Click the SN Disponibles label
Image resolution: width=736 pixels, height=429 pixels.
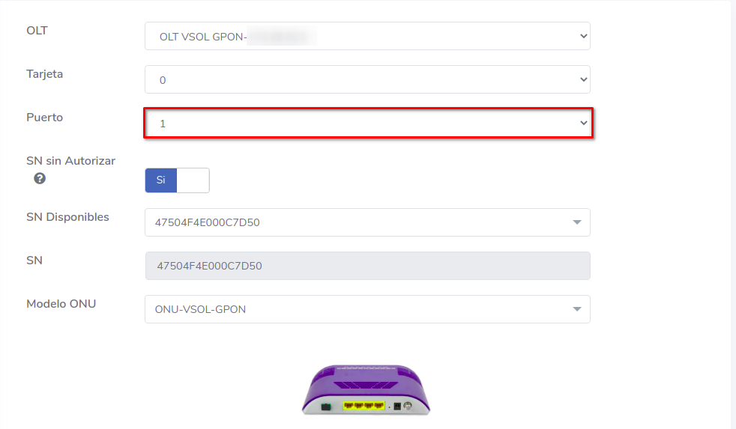click(67, 217)
